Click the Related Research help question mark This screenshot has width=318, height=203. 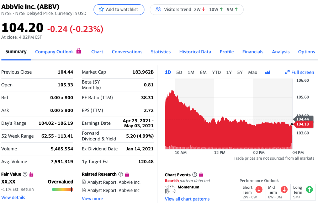pos(121,174)
